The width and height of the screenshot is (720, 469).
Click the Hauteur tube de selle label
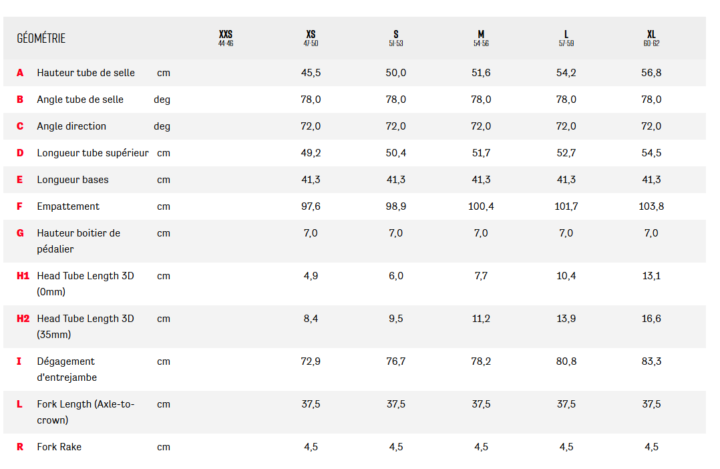(85, 73)
